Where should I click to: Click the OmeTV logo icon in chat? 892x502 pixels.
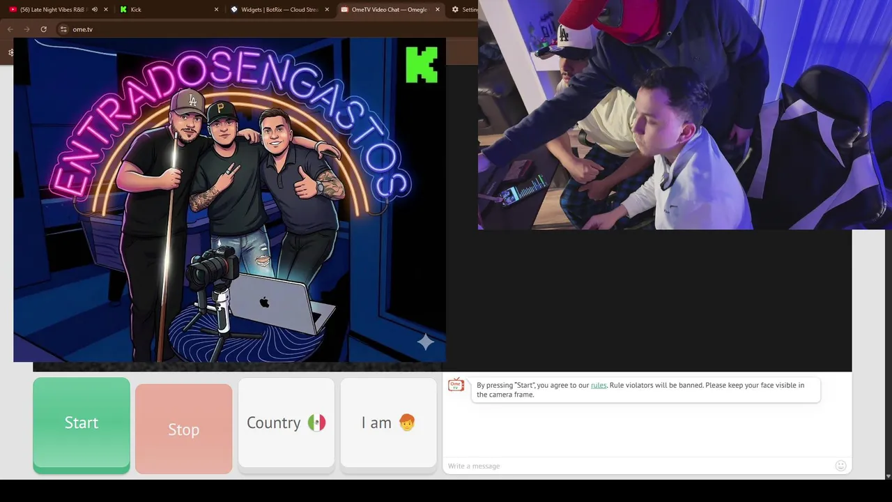[456, 385]
